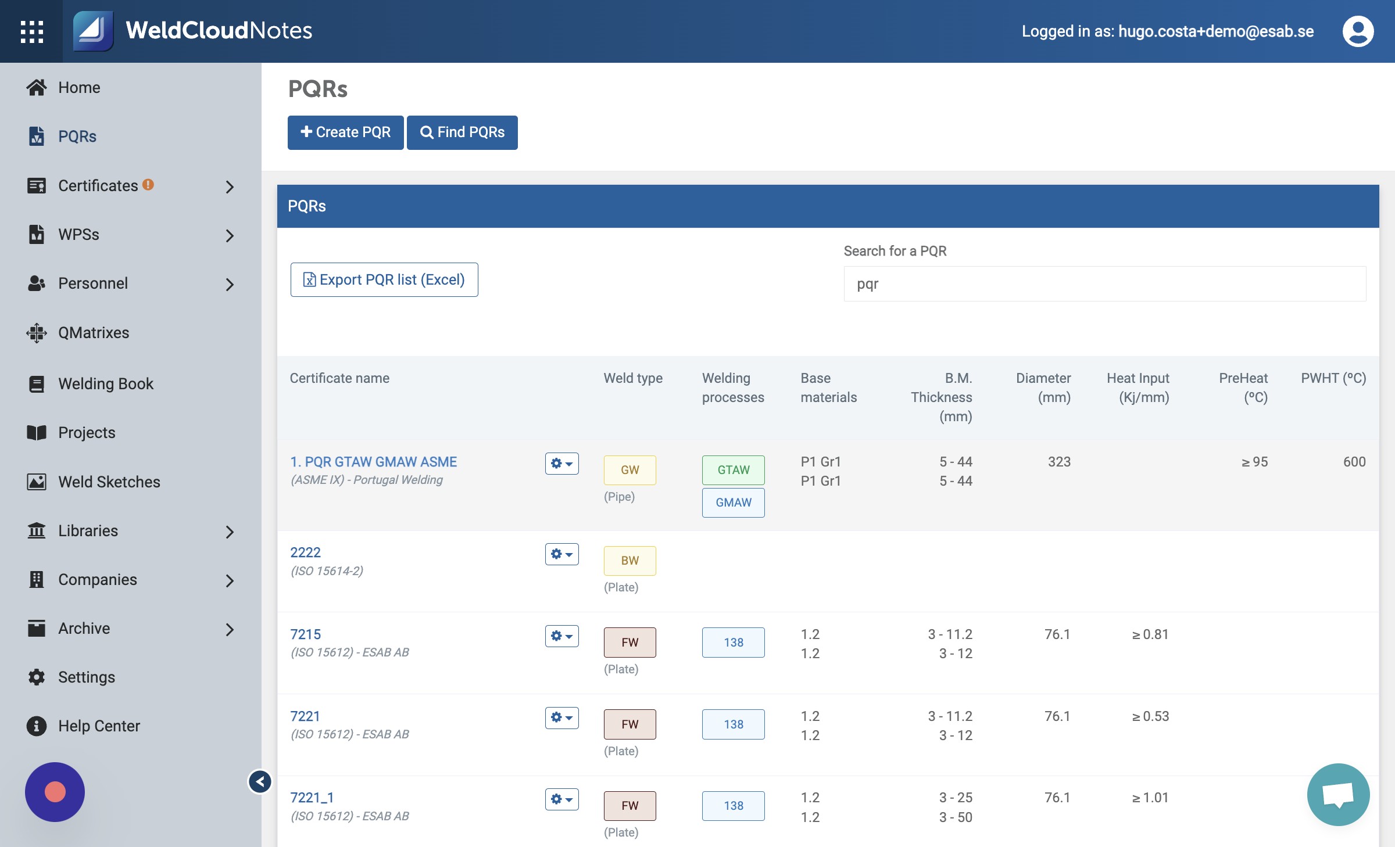Click the Create PQR button

pyautogui.click(x=345, y=132)
